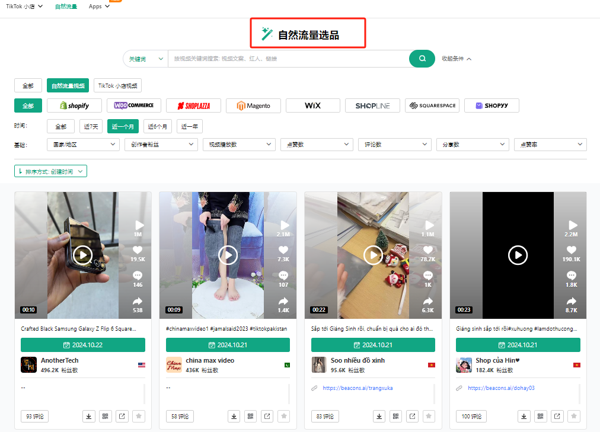
Task: Star the Shop của Hin❤ video
Action: point(573,416)
